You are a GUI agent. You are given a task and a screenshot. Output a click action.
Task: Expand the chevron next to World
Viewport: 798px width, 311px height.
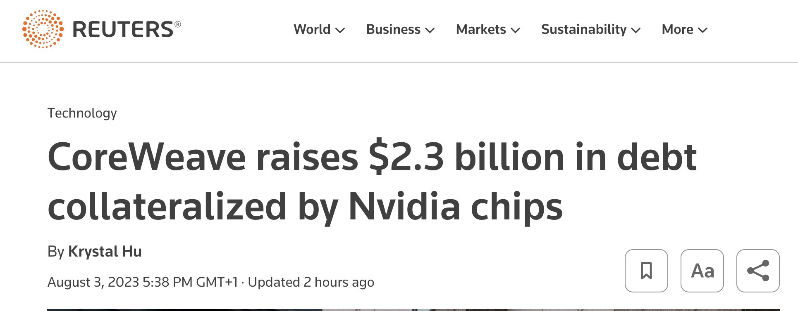point(340,30)
